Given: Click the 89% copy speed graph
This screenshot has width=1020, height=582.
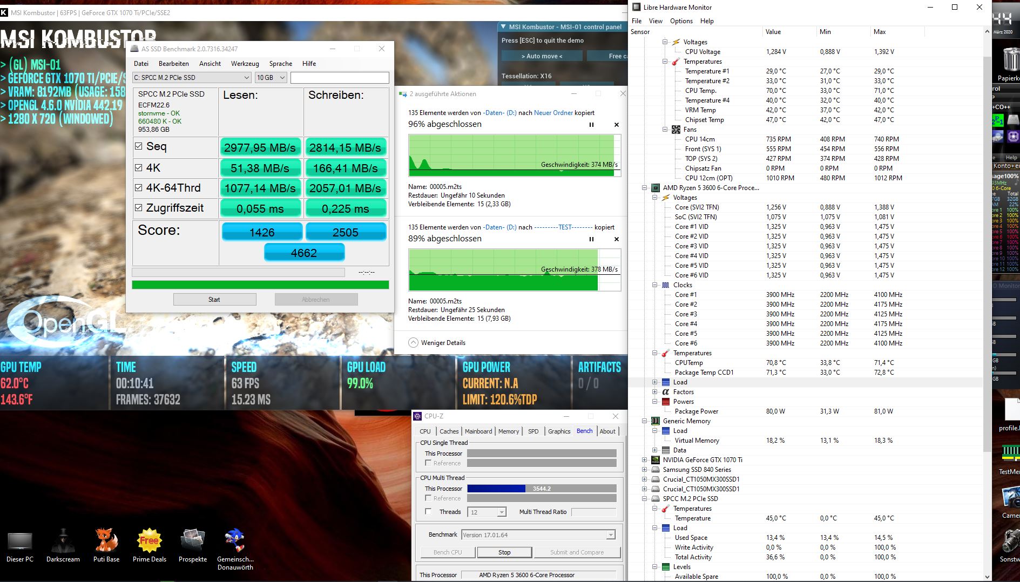Looking at the screenshot, I should coord(515,270).
